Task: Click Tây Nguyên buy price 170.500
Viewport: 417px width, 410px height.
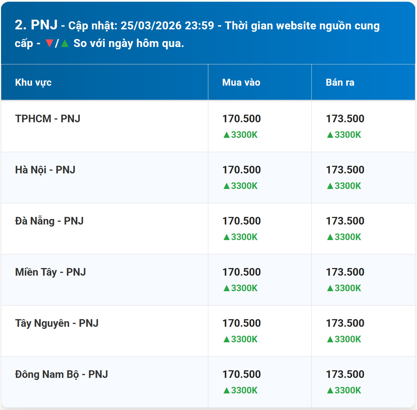Action: (x=241, y=323)
